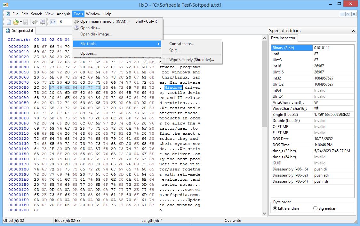
Task: Click the HxD application icon in title bar
Action: point(6,4)
